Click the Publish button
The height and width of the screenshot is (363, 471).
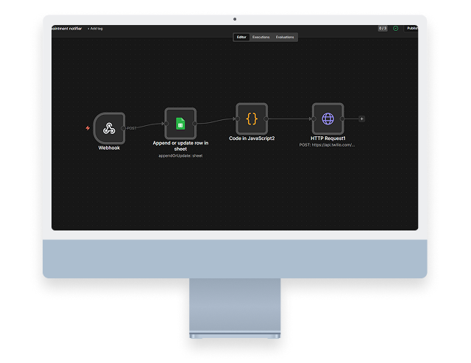[411, 28]
